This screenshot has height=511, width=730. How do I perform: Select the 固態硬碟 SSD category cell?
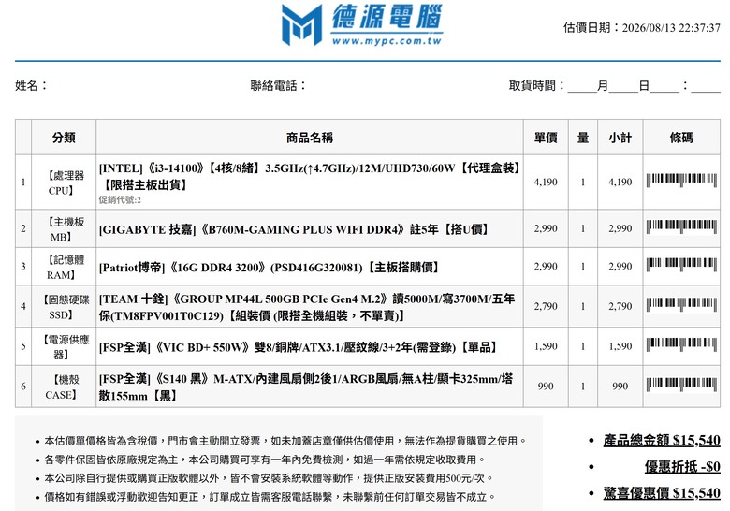click(x=64, y=307)
